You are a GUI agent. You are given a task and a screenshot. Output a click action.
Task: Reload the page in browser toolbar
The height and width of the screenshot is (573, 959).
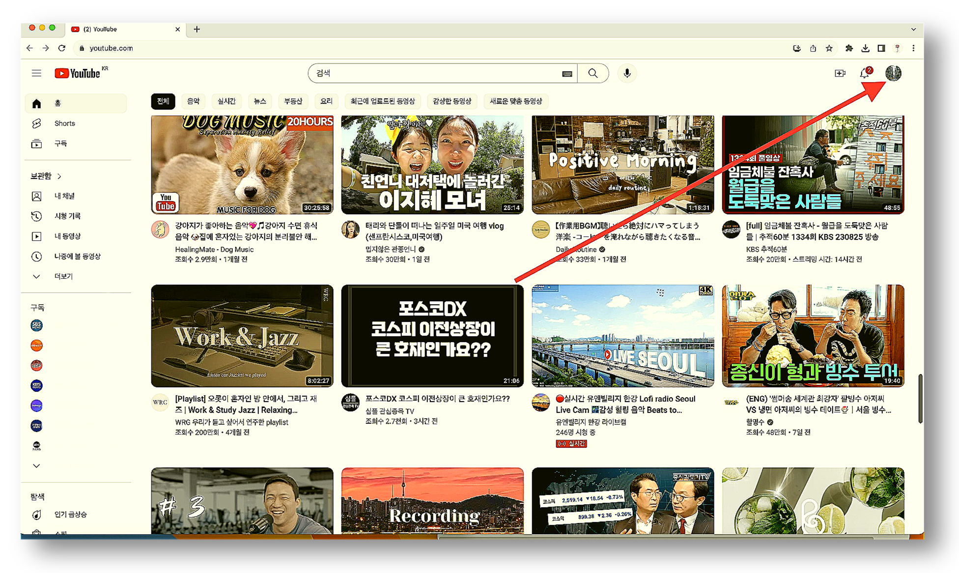click(x=62, y=48)
